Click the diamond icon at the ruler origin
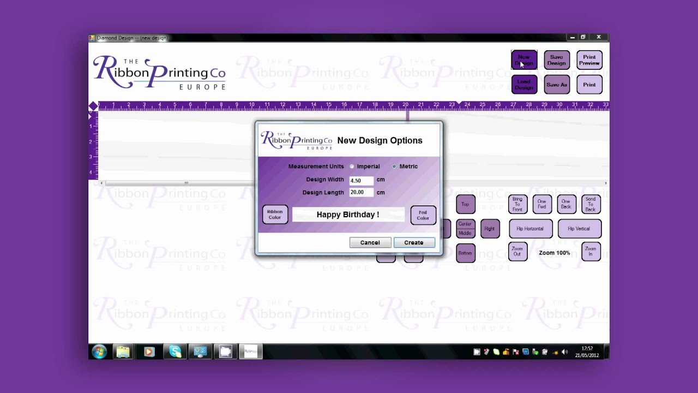Viewport: 698px width, 393px height. 93,106
